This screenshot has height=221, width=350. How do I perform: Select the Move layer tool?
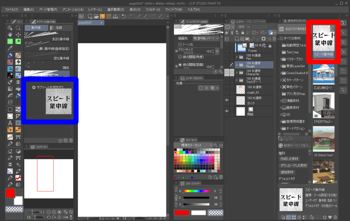coord(18,35)
